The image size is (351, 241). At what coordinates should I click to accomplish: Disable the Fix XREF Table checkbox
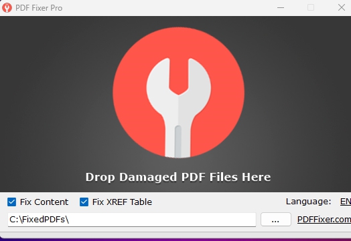pos(84,202)
